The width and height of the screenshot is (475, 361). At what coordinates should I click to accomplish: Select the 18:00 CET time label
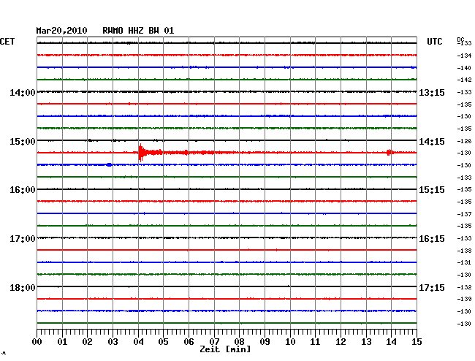pos(23,288)
